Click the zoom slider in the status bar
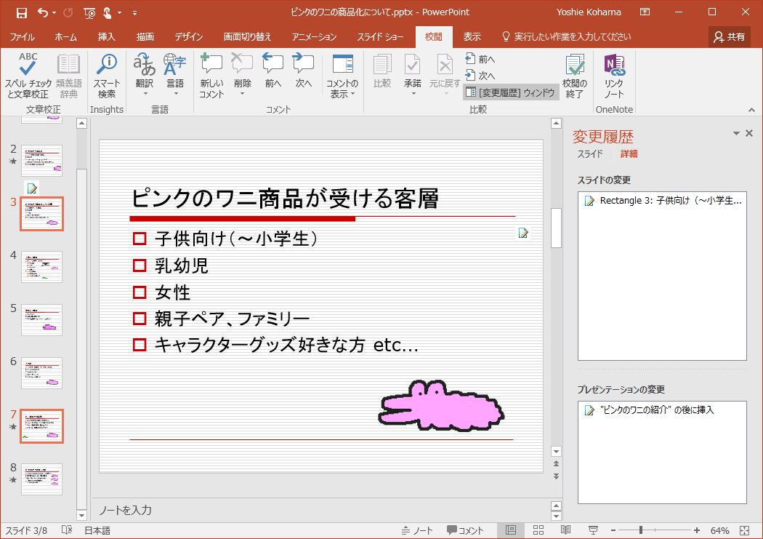The image size is (763, 539). tap(639, 530)
